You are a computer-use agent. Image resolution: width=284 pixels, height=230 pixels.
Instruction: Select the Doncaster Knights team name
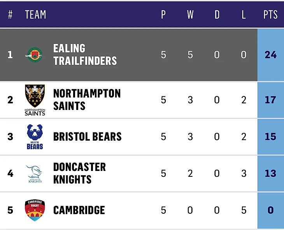click(79, 173)
